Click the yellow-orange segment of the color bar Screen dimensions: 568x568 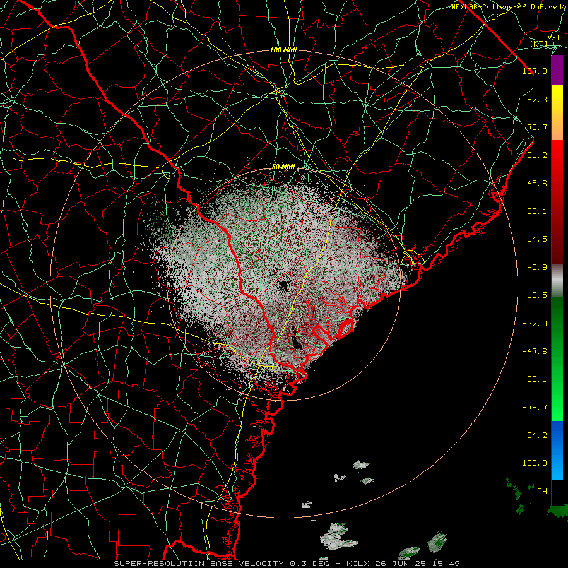(x=557, y=112)
